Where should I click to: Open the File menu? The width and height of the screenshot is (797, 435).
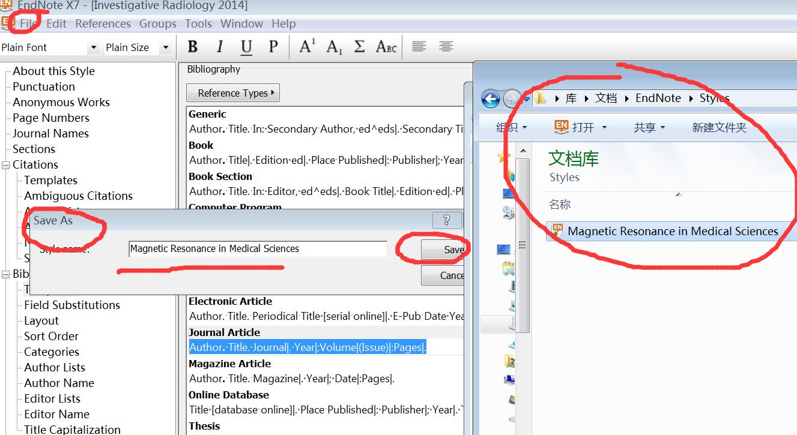[x=28, y=23]
